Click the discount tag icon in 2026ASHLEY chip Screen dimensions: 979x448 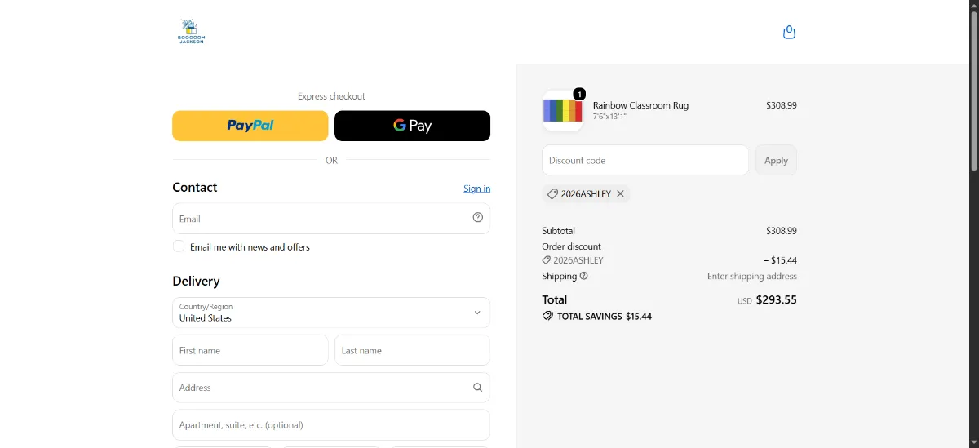coord(552,194)
